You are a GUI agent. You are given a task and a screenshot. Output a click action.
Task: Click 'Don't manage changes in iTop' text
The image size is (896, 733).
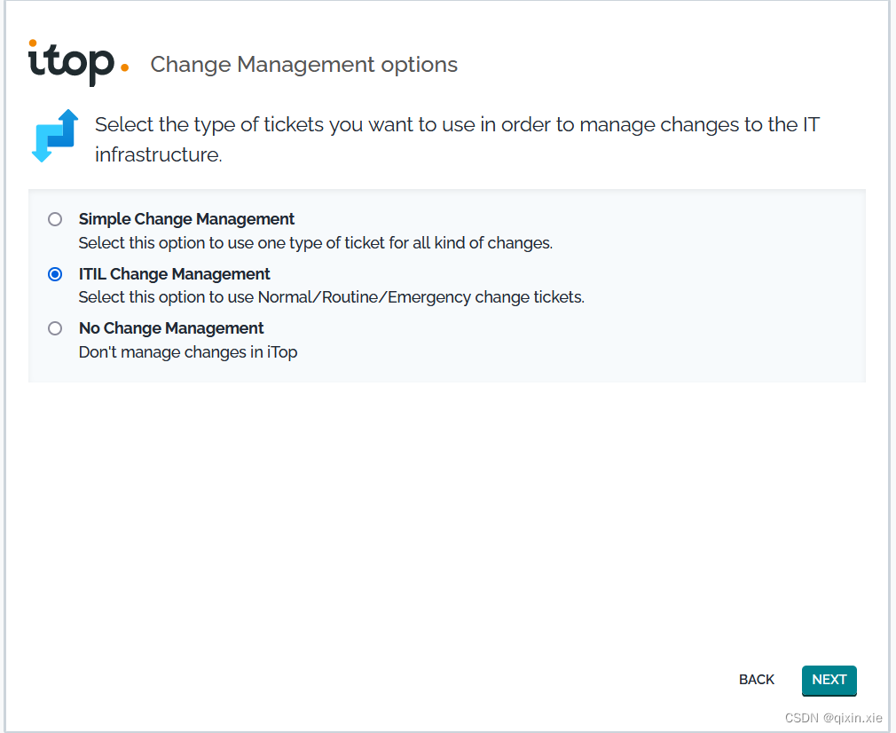[x=188, y=352]
